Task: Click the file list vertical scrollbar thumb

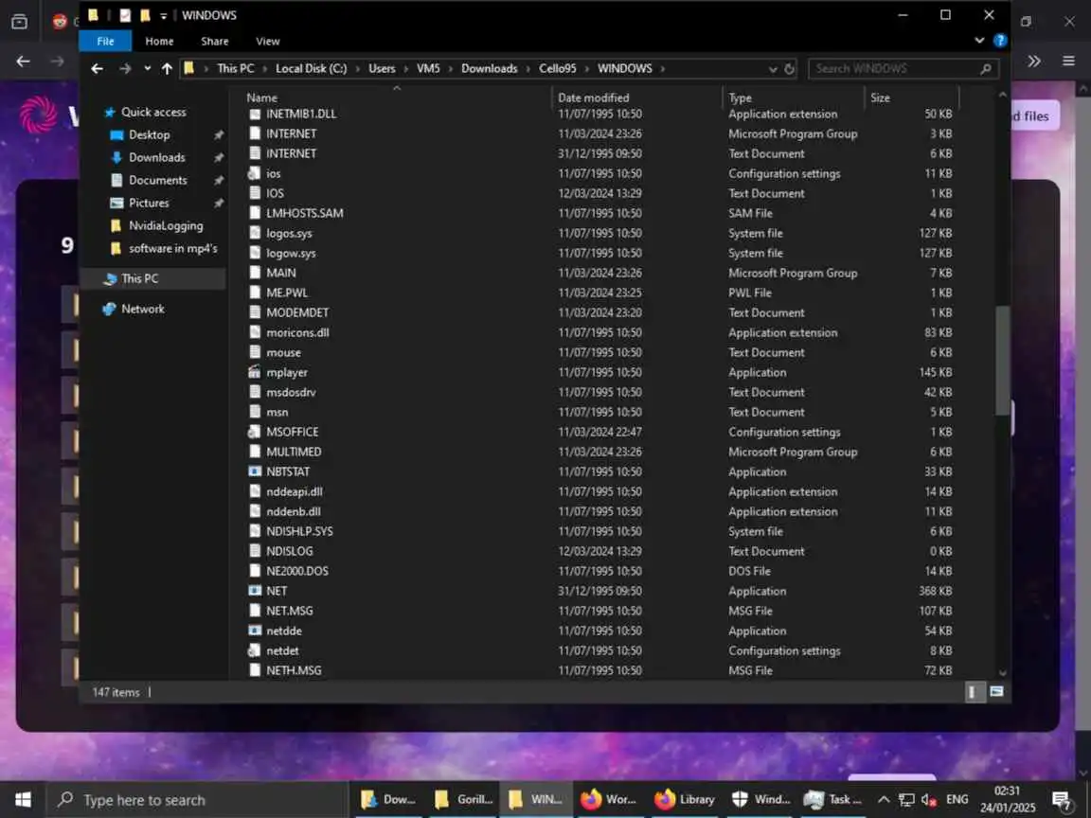Action: click(x=1002, y=361)
